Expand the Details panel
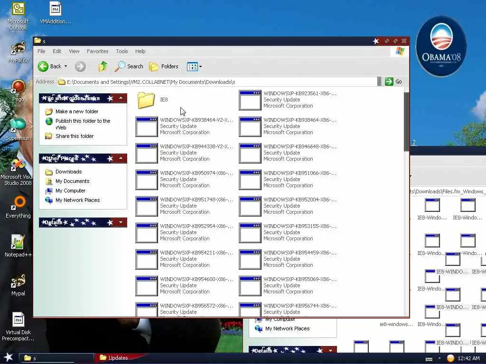 (121, 222)
